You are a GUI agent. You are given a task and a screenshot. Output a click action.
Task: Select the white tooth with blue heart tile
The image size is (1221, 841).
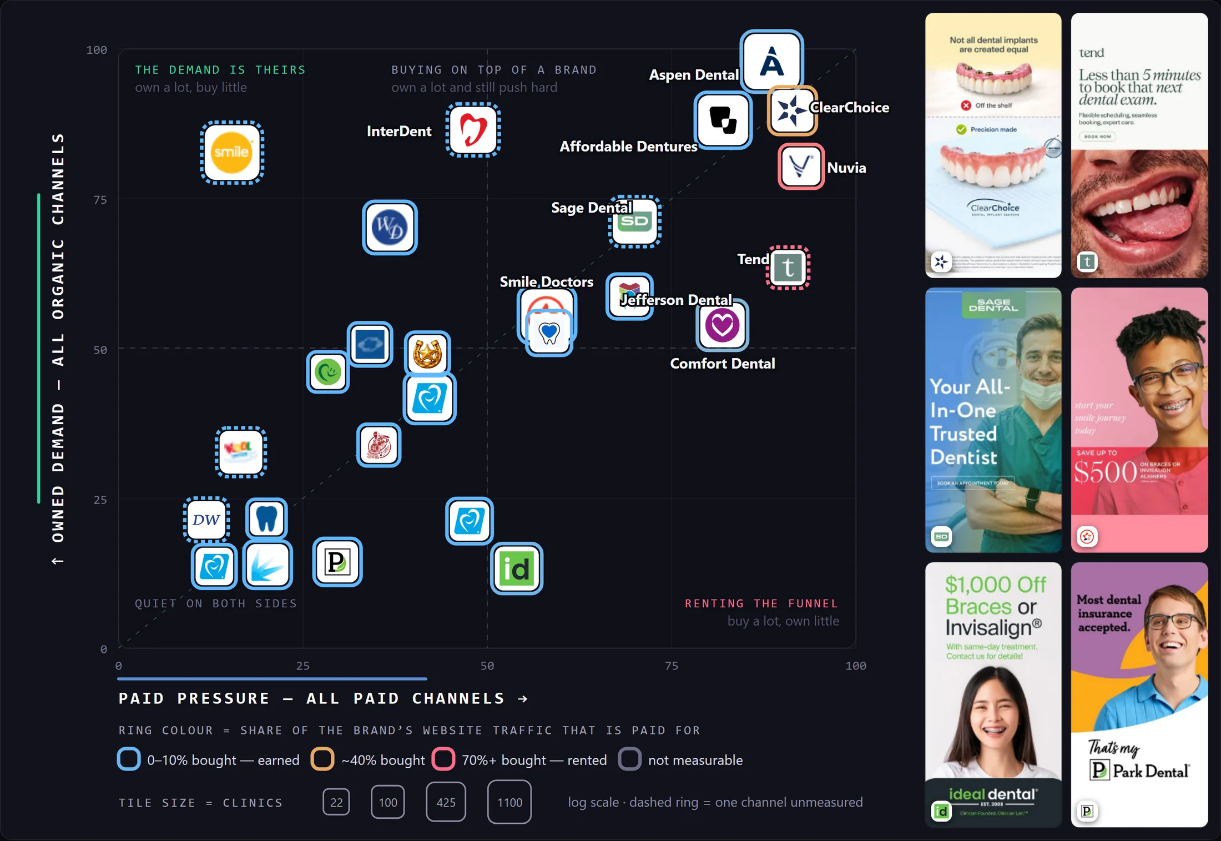(549, 332)
